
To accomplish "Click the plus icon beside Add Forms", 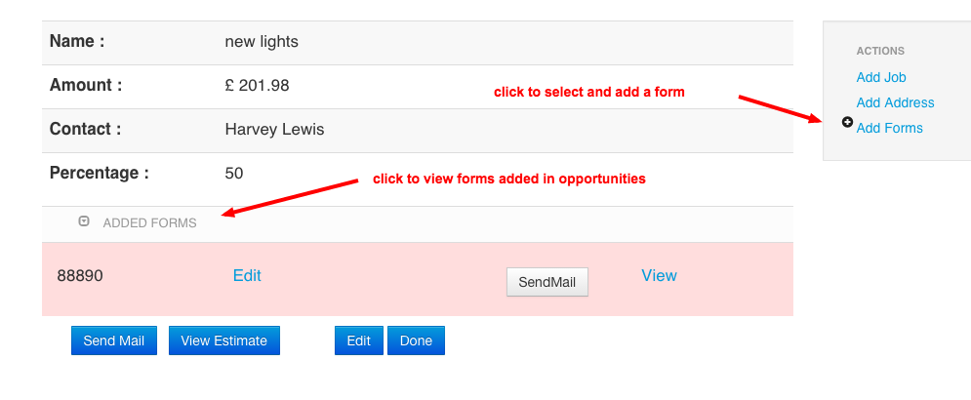I will pyautogui.click(x=847, y=123).
